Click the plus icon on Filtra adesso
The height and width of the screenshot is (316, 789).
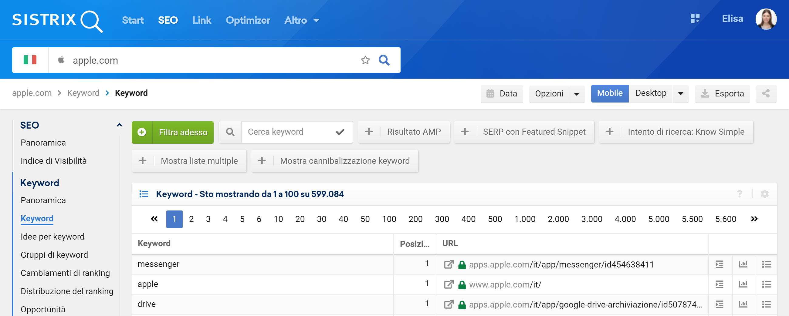(142, 132)
